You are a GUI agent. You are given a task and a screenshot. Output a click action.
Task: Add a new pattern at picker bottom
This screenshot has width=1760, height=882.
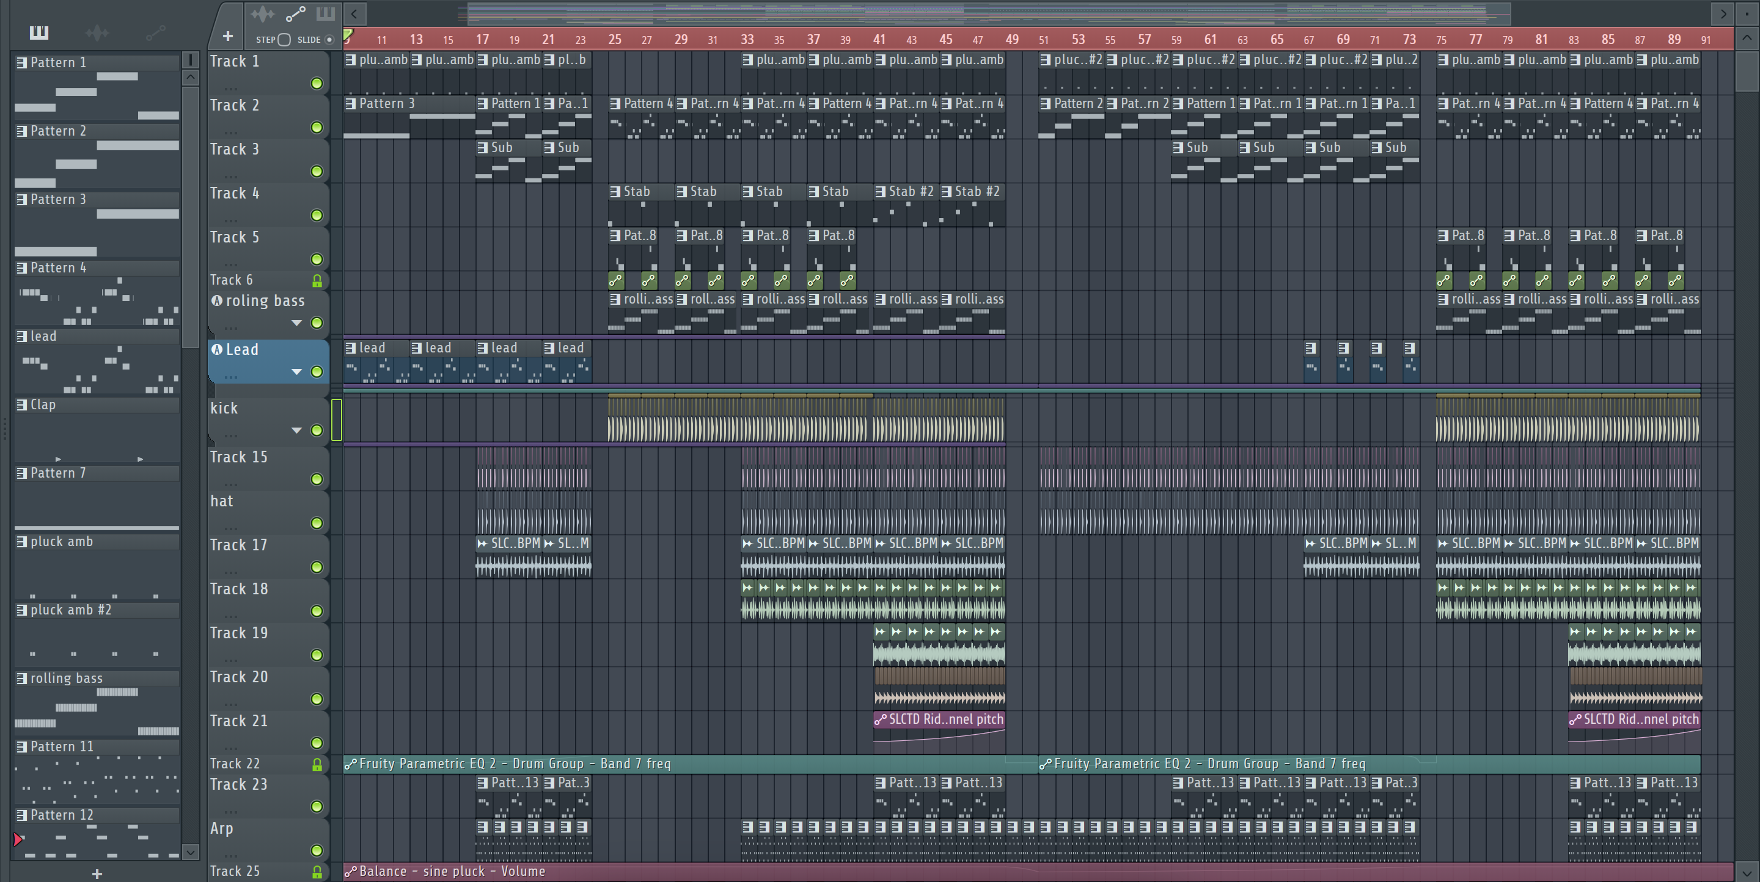coord(97,873)
